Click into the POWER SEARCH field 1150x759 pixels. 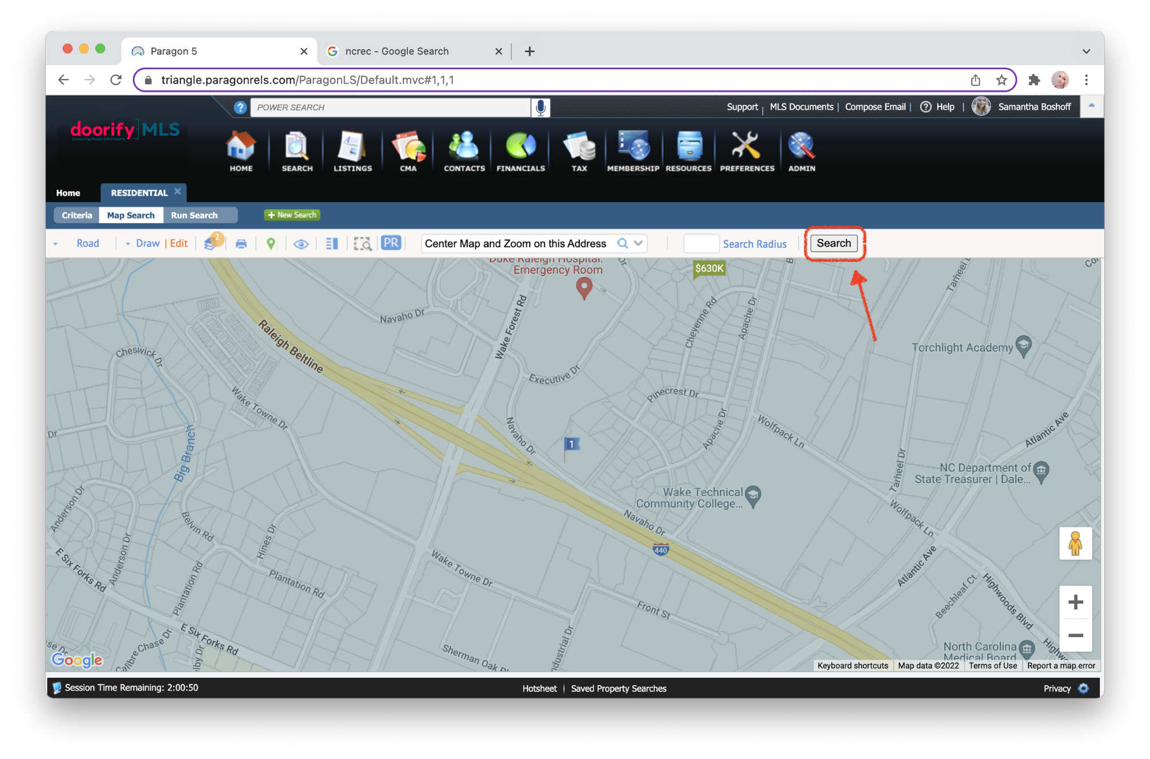point(391,108)
